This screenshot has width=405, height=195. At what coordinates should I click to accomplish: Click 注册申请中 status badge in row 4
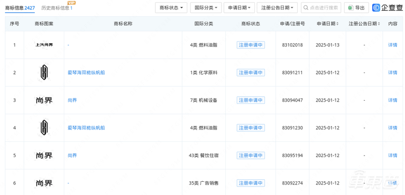point(251,128)
